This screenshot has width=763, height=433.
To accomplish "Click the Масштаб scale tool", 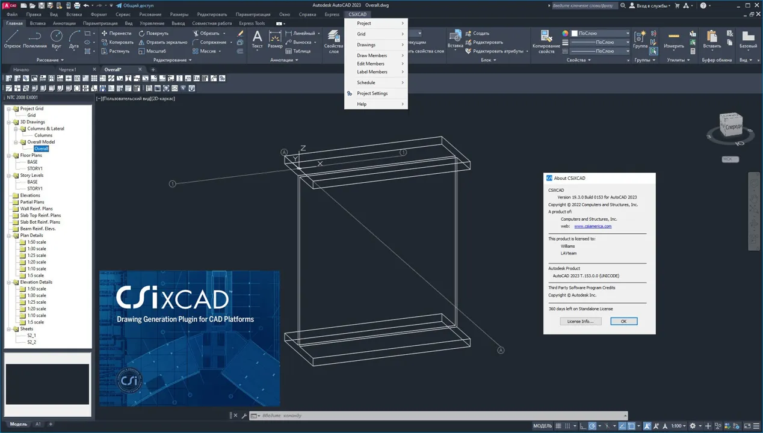I will (152, 51).
